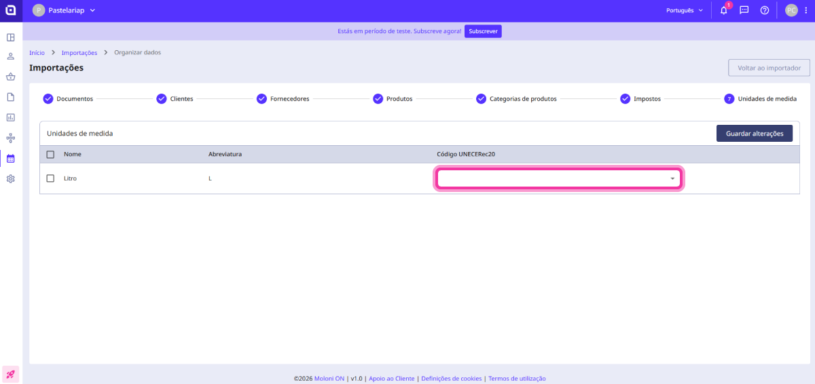The image size is (815, 384).
Task: Open the bar chart reports sidebar icon
Action: (11, 117)
